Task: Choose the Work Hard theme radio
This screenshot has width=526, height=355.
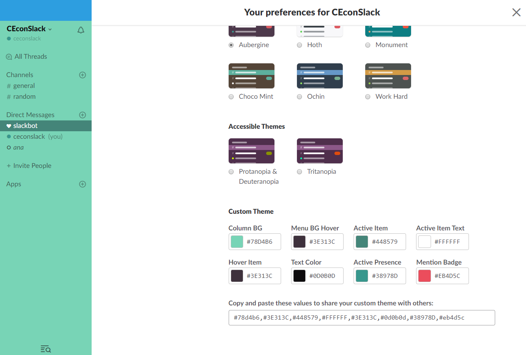Action: (x=368, y=97)
